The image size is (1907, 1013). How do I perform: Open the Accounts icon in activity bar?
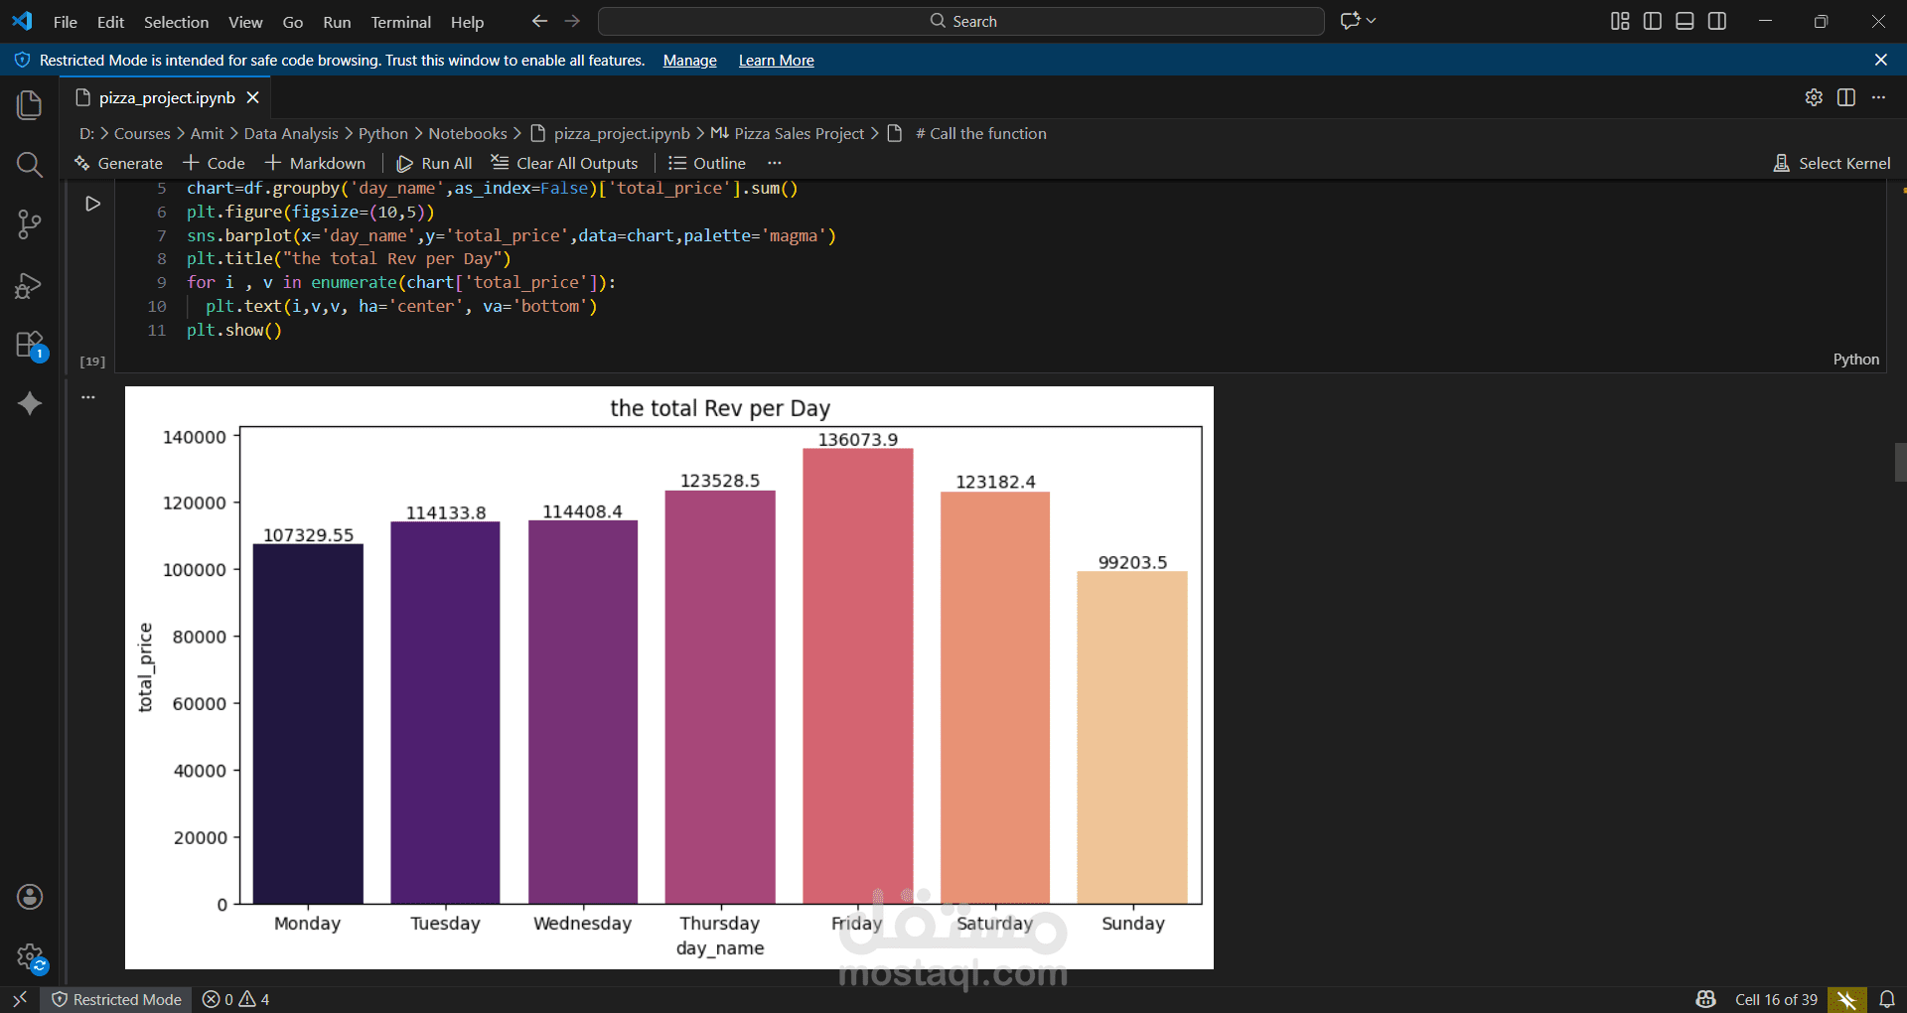(x=30, y=897)
